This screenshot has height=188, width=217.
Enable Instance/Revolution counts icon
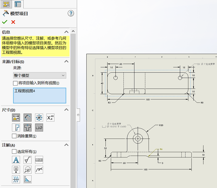click(39, 118)
